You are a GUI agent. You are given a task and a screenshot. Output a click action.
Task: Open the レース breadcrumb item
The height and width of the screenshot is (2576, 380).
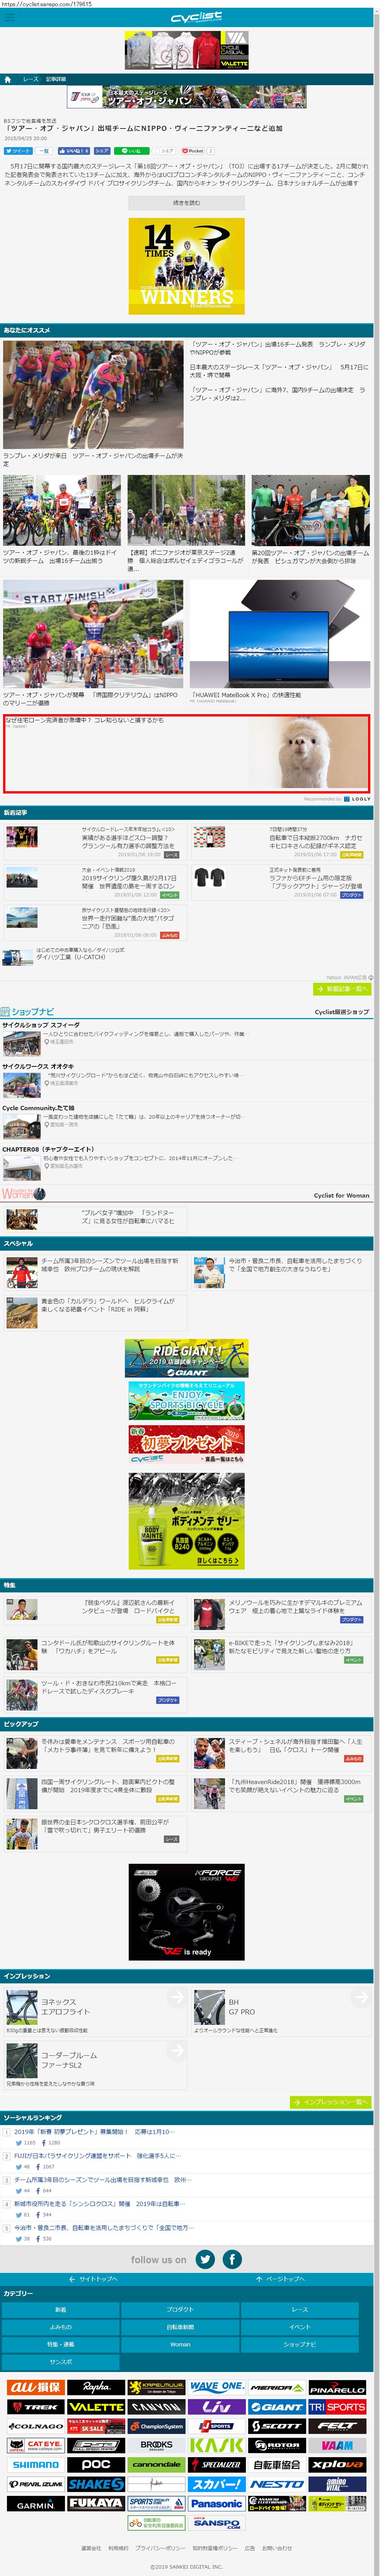click(31, 79)
